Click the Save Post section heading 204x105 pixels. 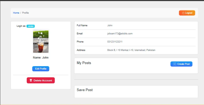tap(85, 90)
